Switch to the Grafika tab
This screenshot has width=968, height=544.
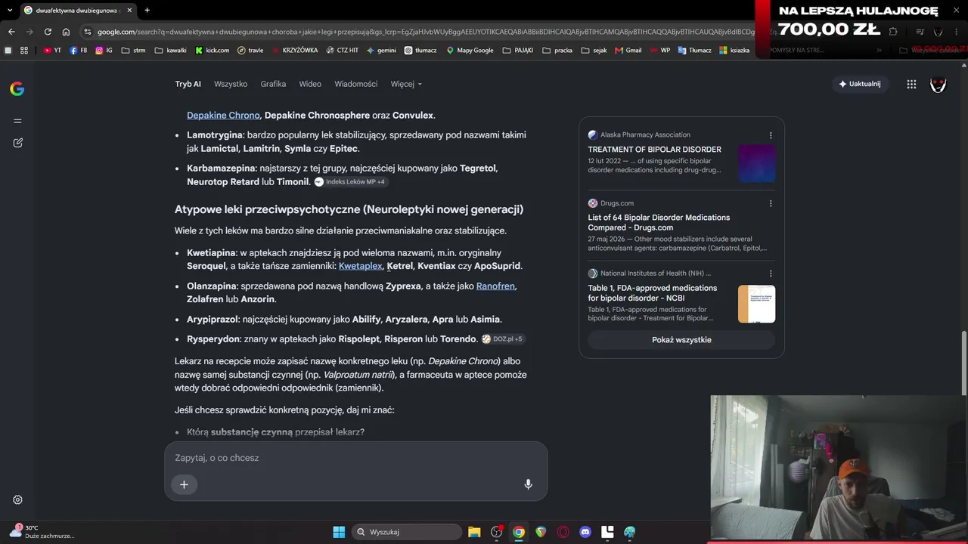click(273, 84)
